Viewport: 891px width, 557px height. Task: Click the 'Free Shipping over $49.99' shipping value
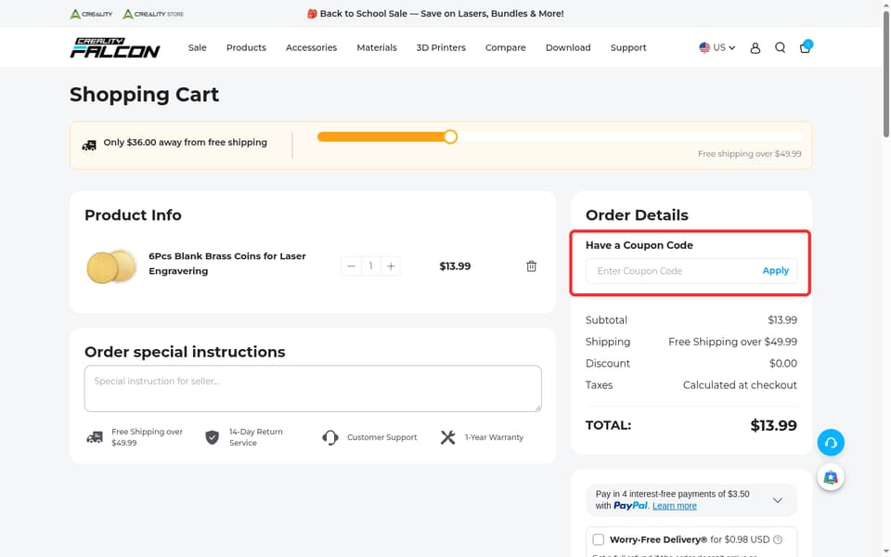732,342
